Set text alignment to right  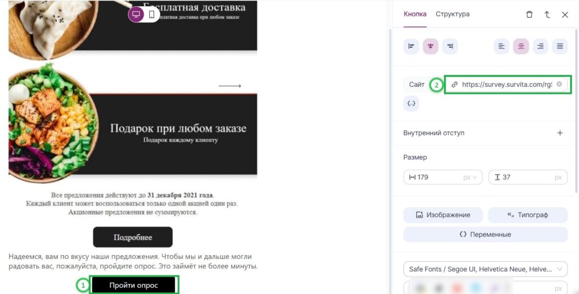pyautogui.click(x=540, y=46)
